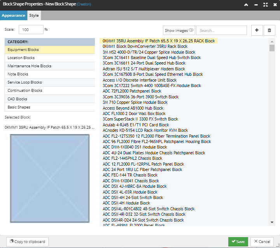Viewport: 280px width, 248px height.
Task: Open the Continuation Blocks category
Action: [x=50, y=91]
